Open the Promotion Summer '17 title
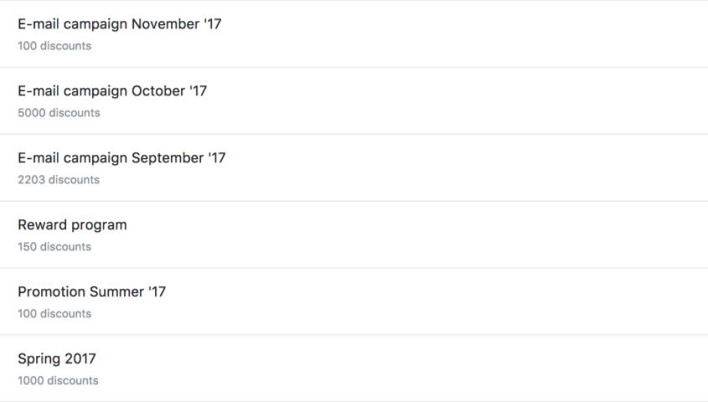This screenshot has height=402, width=708. [x=91, y=292]
